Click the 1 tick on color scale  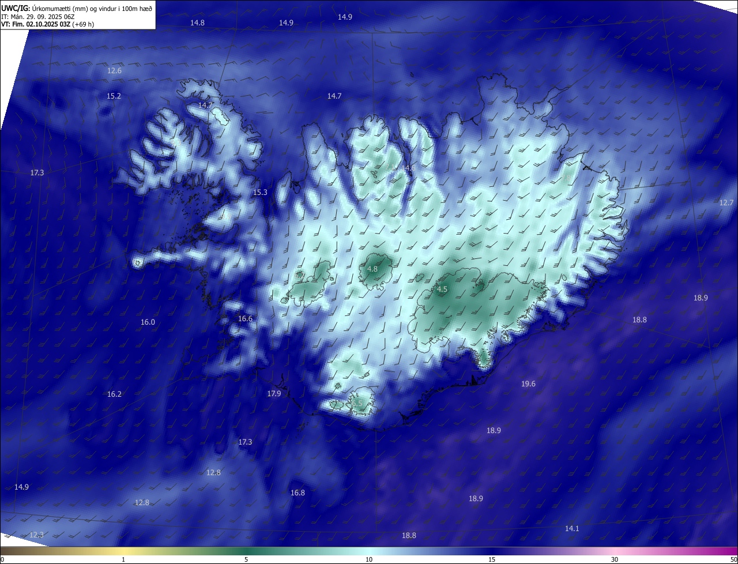(123, 559)
